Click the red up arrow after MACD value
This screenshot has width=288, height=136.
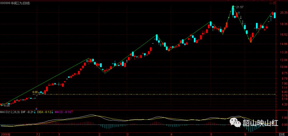coord(72,112)
